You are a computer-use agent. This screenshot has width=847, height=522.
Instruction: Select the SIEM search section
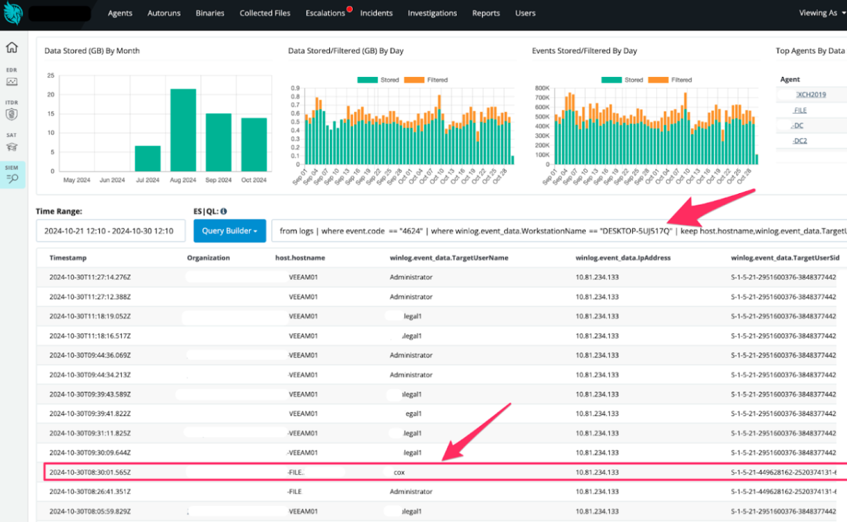click(x=12, y=175)
